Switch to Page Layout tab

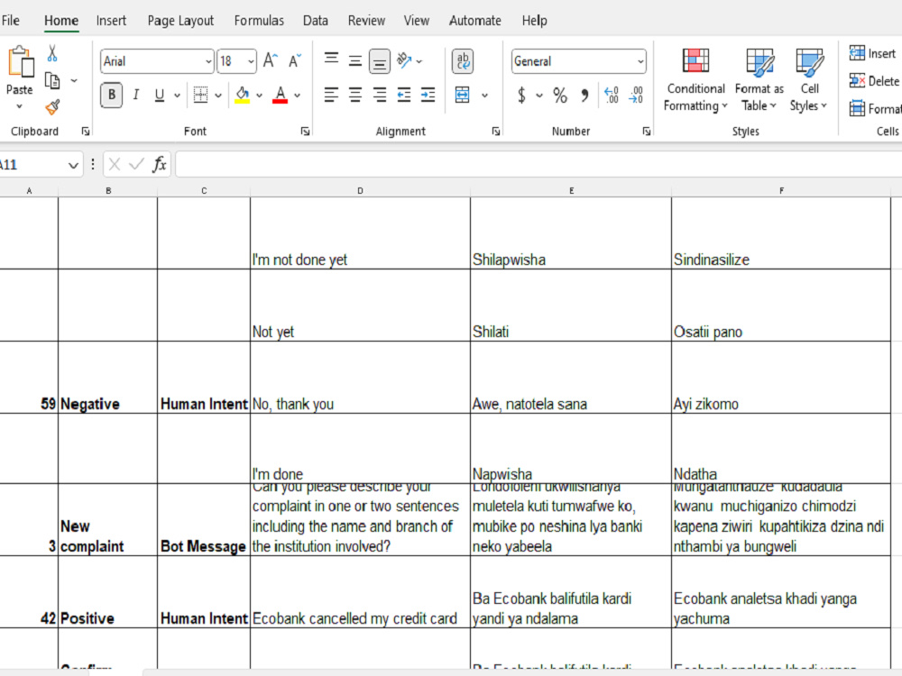point(180,21)
